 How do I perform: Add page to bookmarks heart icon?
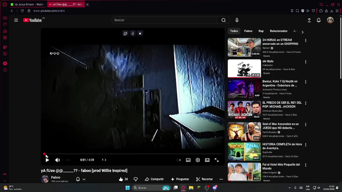pos(313,11)
